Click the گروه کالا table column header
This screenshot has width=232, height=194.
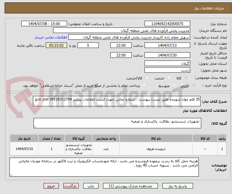coord(78,138)
